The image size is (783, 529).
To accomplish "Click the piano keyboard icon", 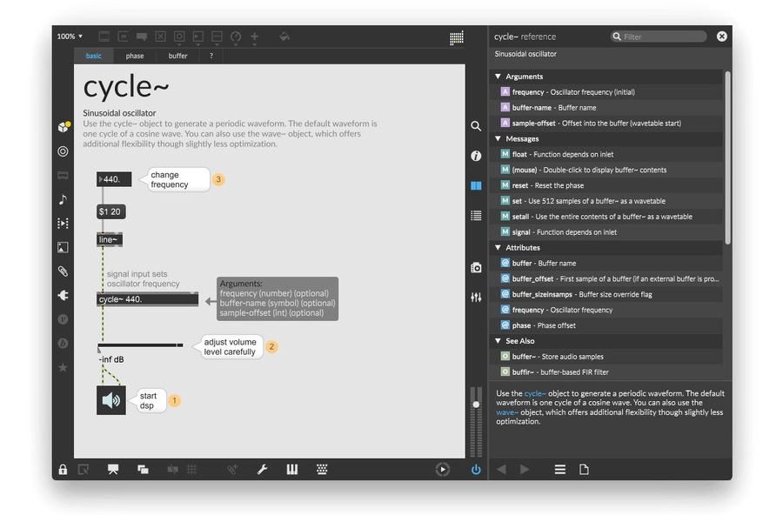I will point(292,470).
